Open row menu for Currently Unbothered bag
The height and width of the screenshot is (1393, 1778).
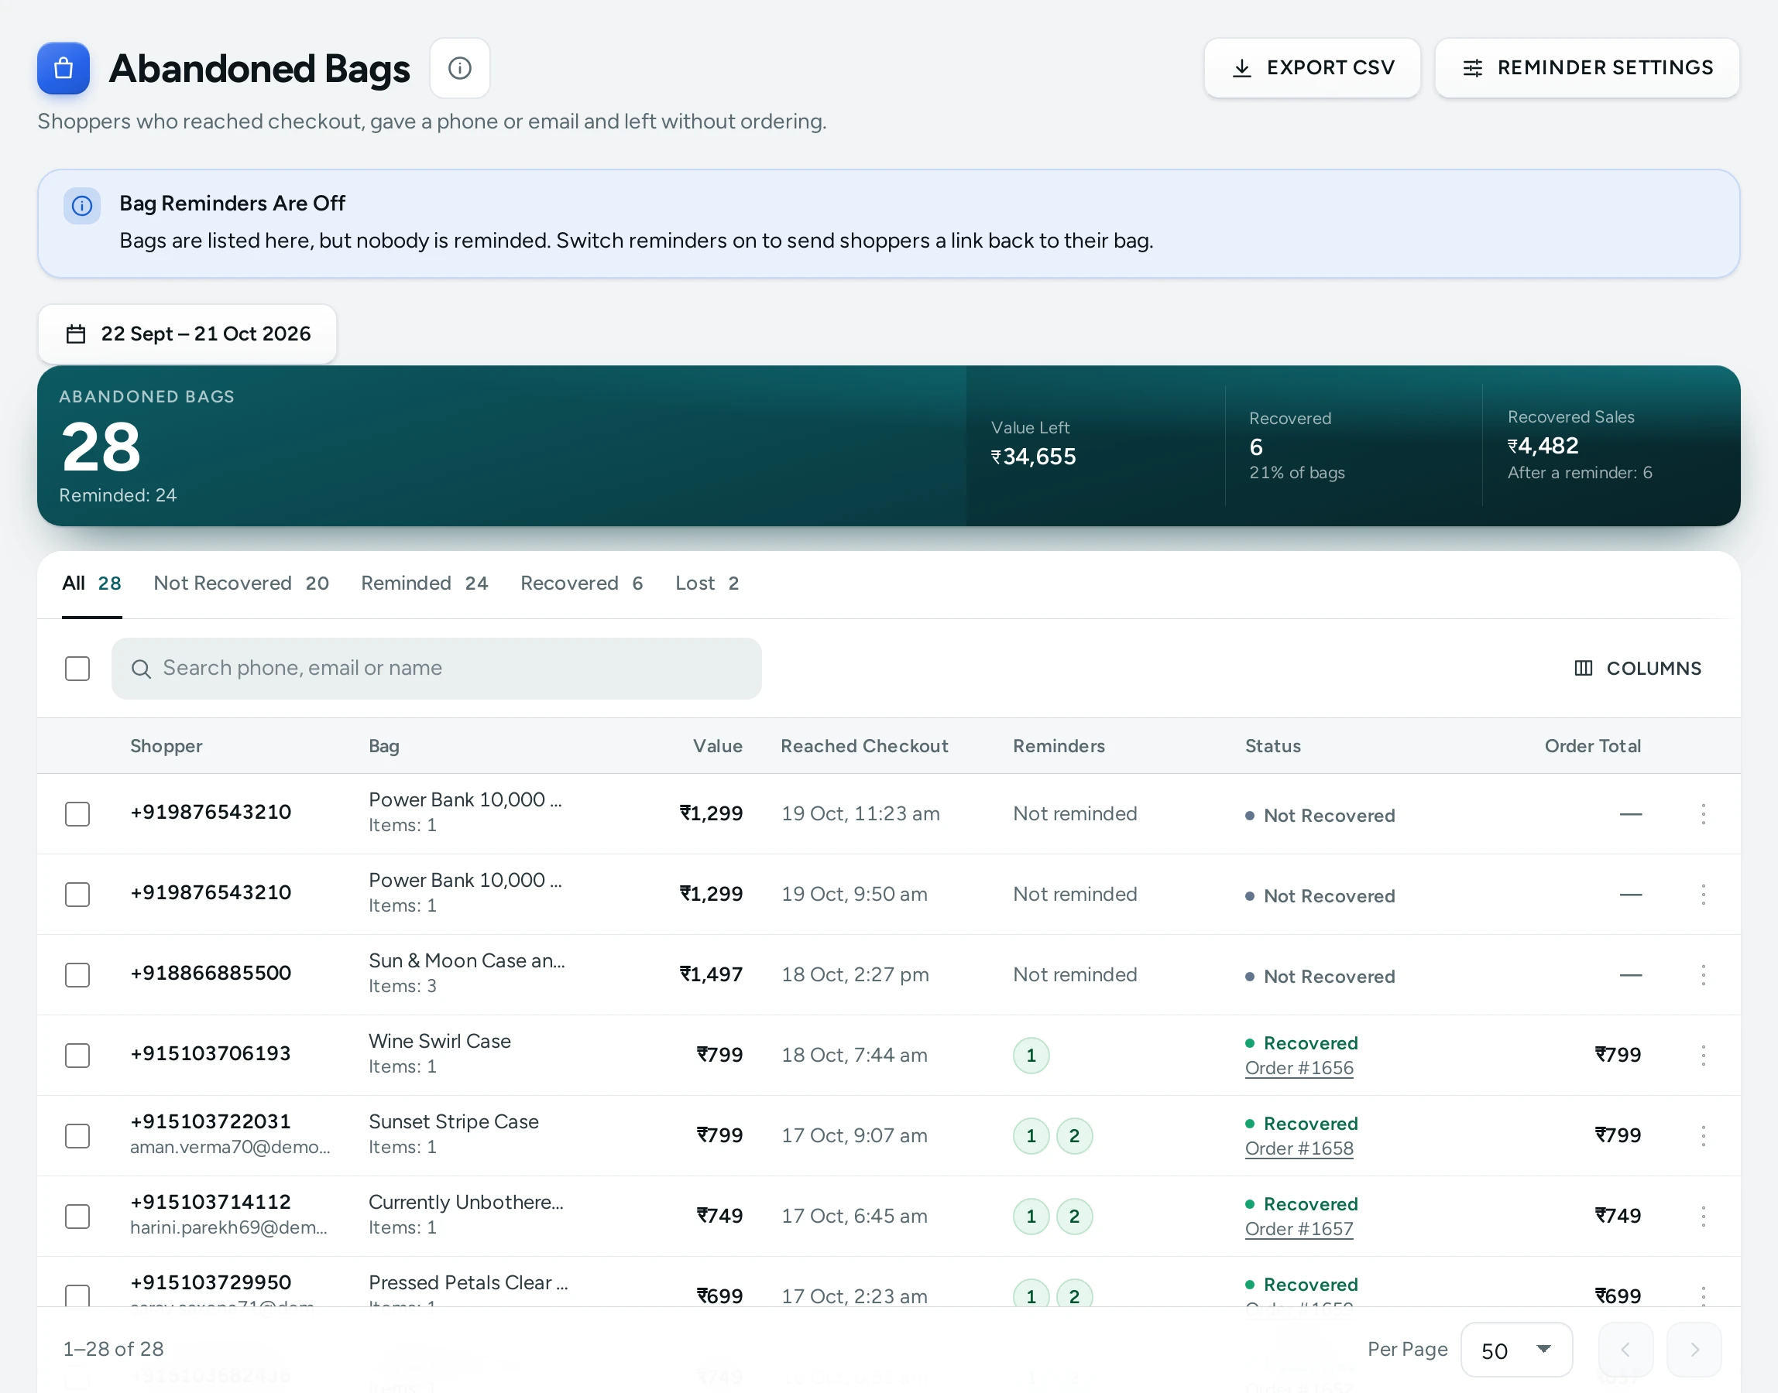pos(1703,1216)
